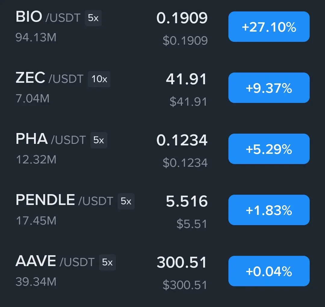Click the 5x leverage badge next to PENDLE
The width and height of the screenshot is (325, 307).
click(126, 201)
